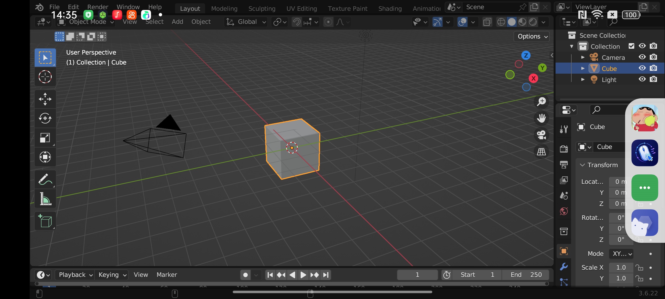The height and width of the screenshot is (299, 665).
Task: Toggle Collection exclude checkbox
Action: pyautogui.click(x=631, y=46)
